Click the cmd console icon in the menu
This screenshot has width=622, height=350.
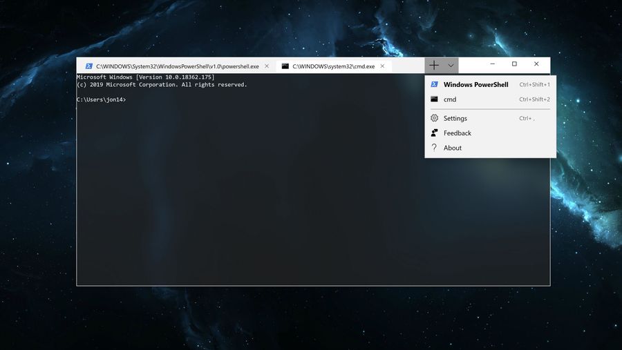coord(435,99)
